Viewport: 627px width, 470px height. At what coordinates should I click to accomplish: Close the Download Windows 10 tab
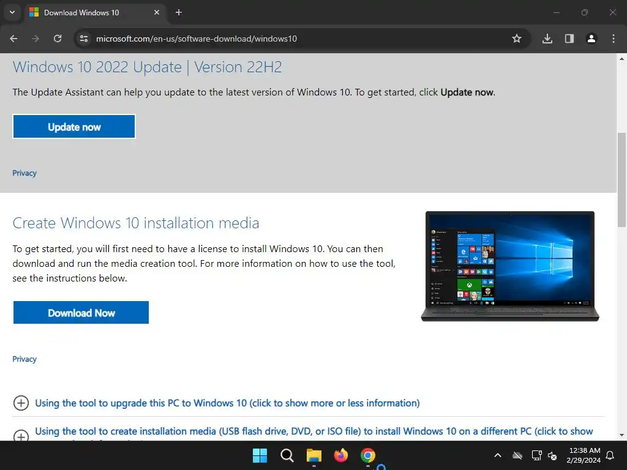pos(157,12)
